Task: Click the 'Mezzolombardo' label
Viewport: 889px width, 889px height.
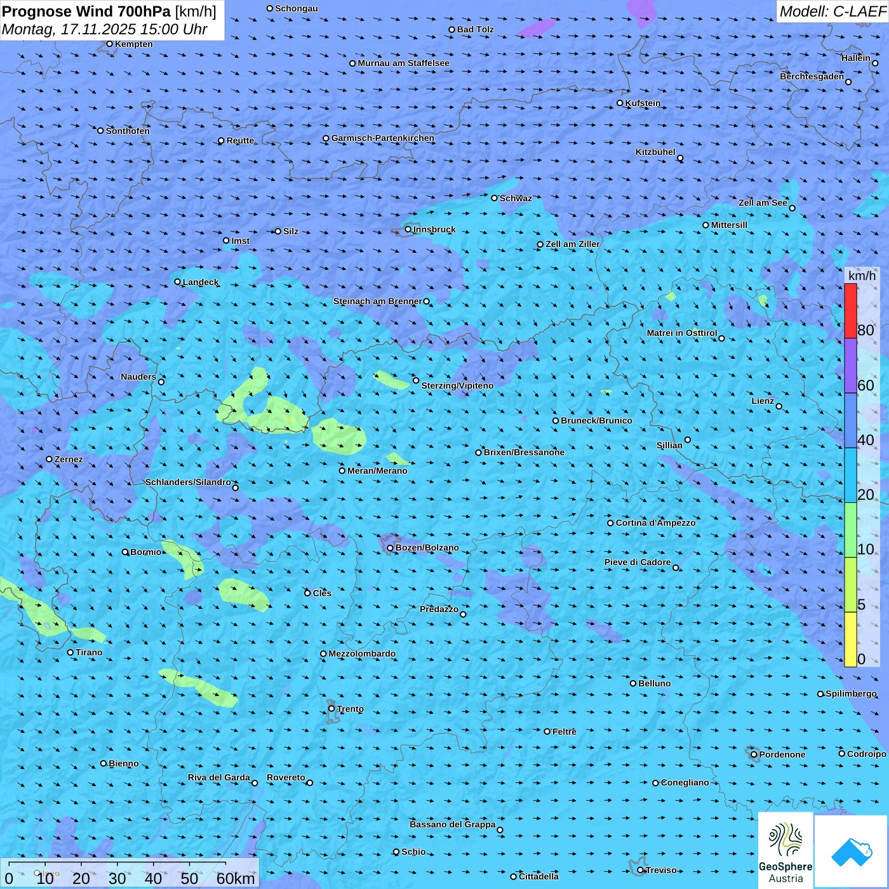Action: tap(362, 653)
